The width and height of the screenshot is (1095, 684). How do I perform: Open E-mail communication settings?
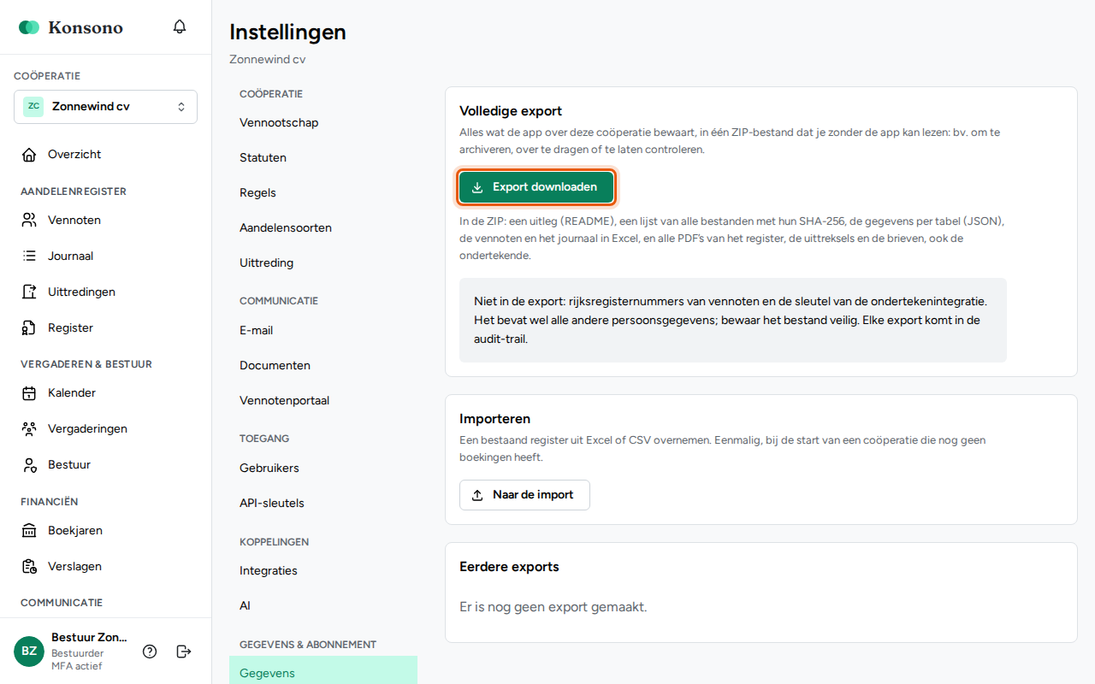pyautogui.click(x=323, y=331)
